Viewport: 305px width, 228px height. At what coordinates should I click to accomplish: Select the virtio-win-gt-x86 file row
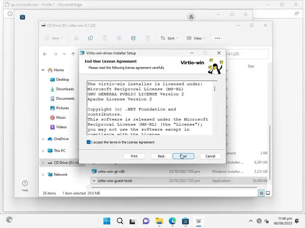coord(179,172)
